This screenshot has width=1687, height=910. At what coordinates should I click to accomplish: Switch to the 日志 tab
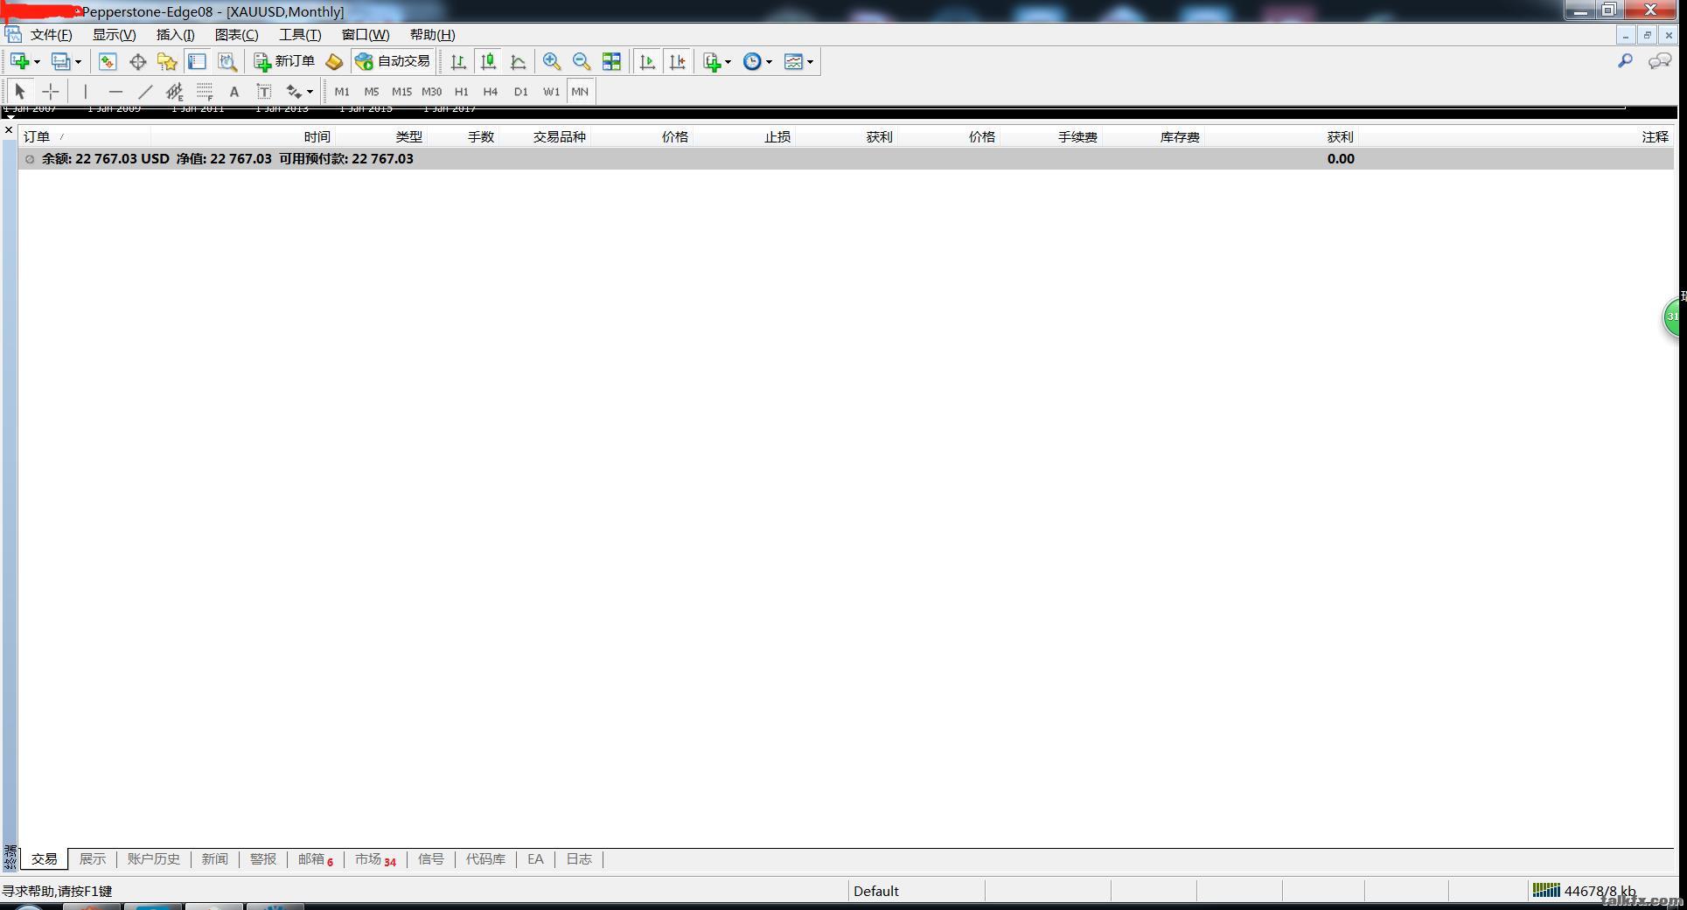[579, 859]
